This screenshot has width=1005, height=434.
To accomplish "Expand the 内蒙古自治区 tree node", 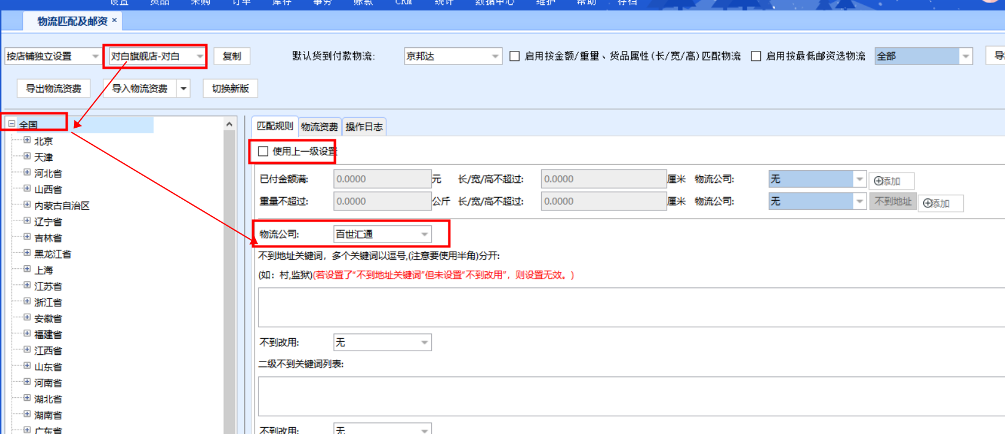I will tap(27, 205).
